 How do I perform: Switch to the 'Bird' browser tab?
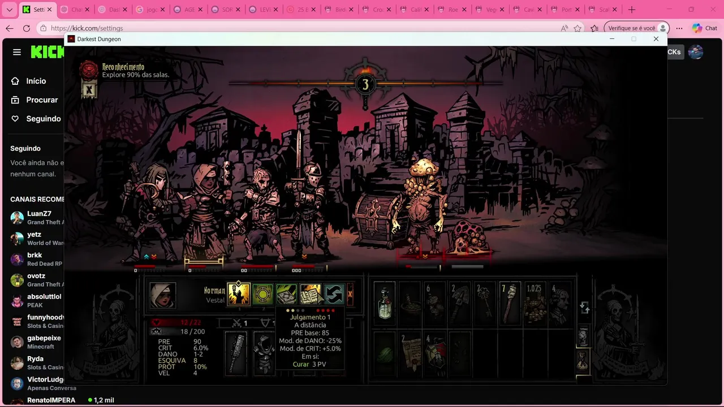[338, 10]
